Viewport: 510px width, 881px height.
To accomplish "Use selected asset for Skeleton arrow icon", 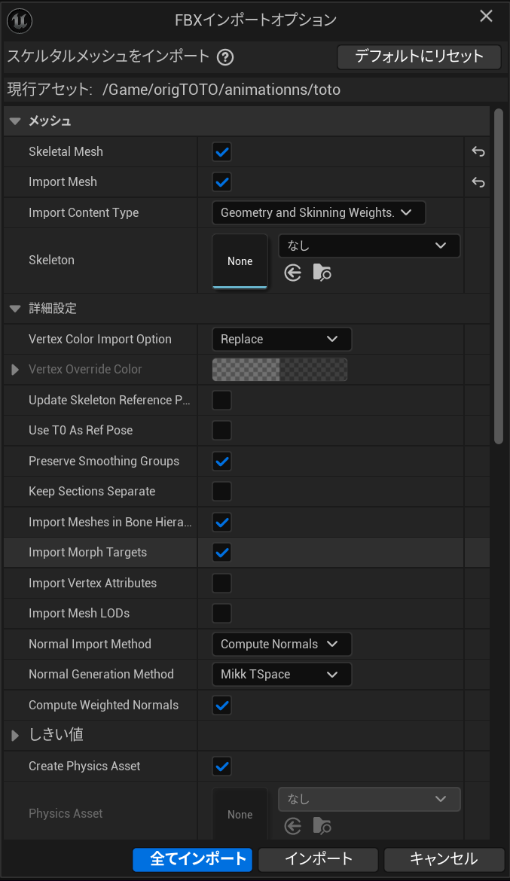I will coord(293,273).
